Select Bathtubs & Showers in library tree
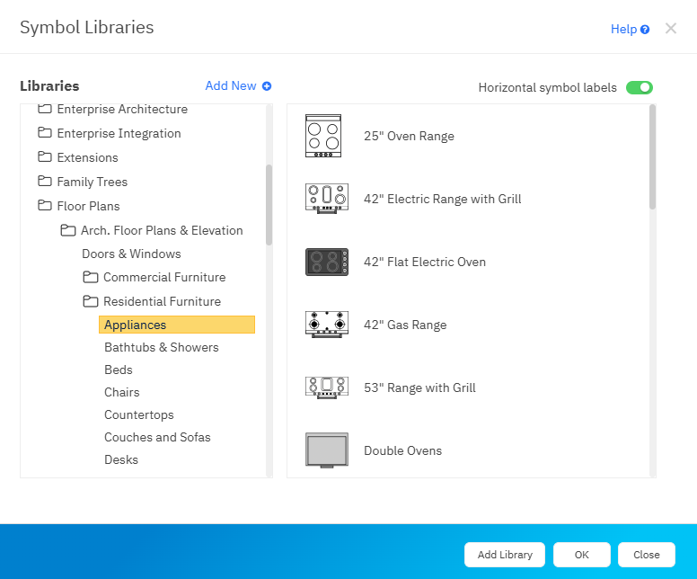The image size is (697, 579). click(162, 347)
